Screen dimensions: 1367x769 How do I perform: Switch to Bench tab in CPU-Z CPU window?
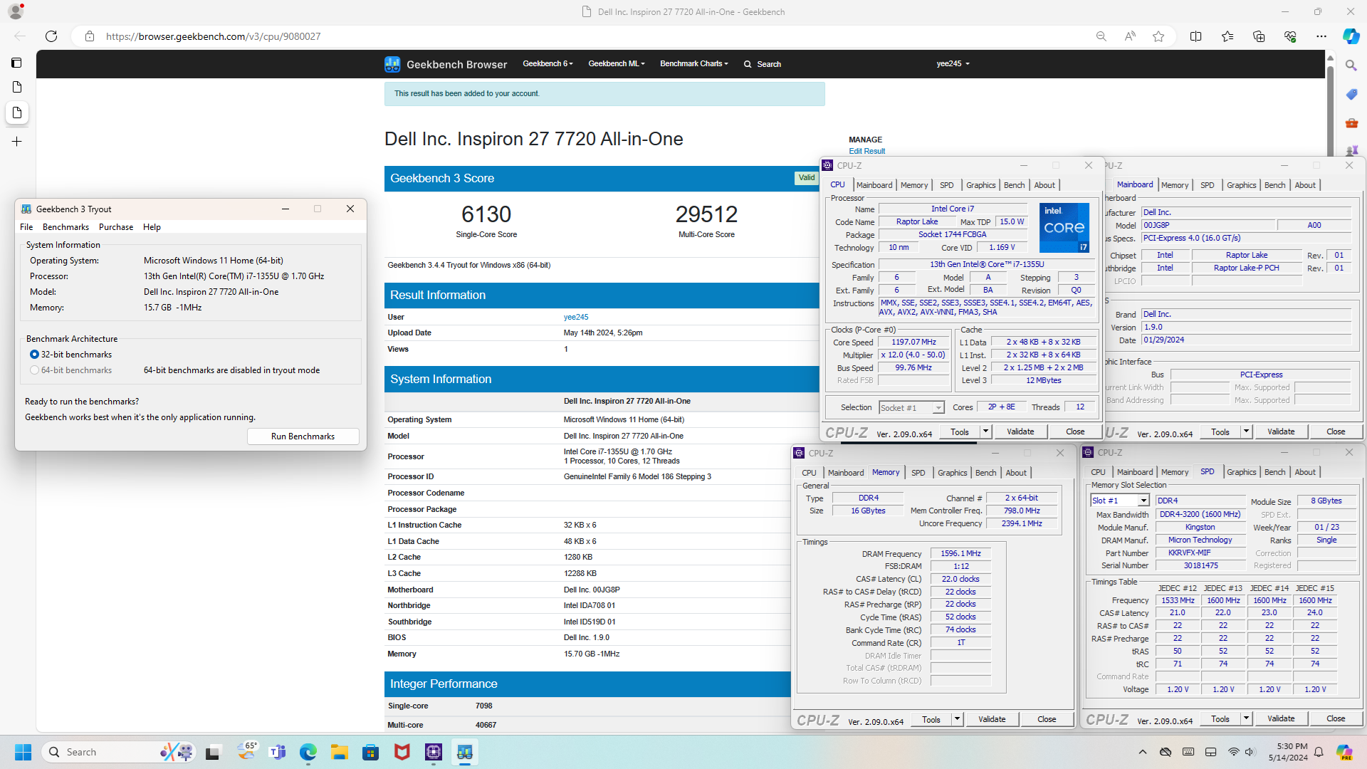tap(1014, 185)
